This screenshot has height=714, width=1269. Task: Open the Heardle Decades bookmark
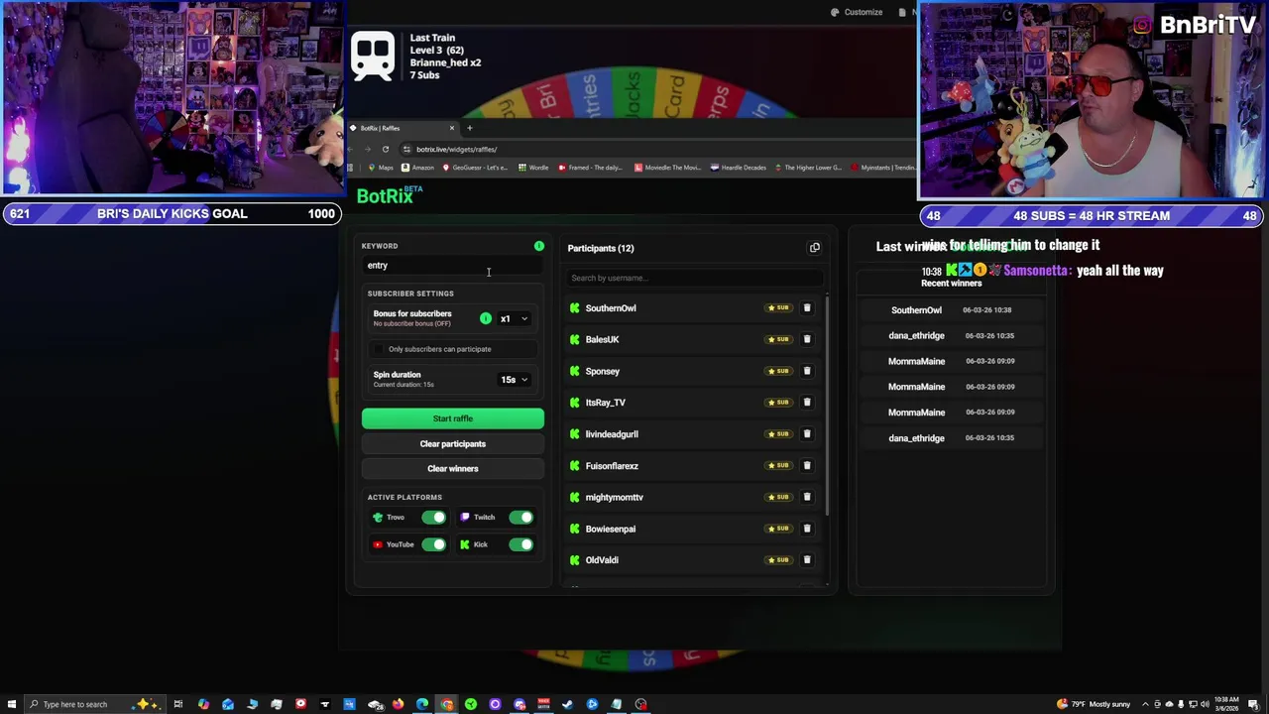point(739,168)
